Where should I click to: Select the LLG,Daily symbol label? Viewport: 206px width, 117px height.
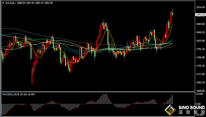pyautogui.click(x=10, y=3)
